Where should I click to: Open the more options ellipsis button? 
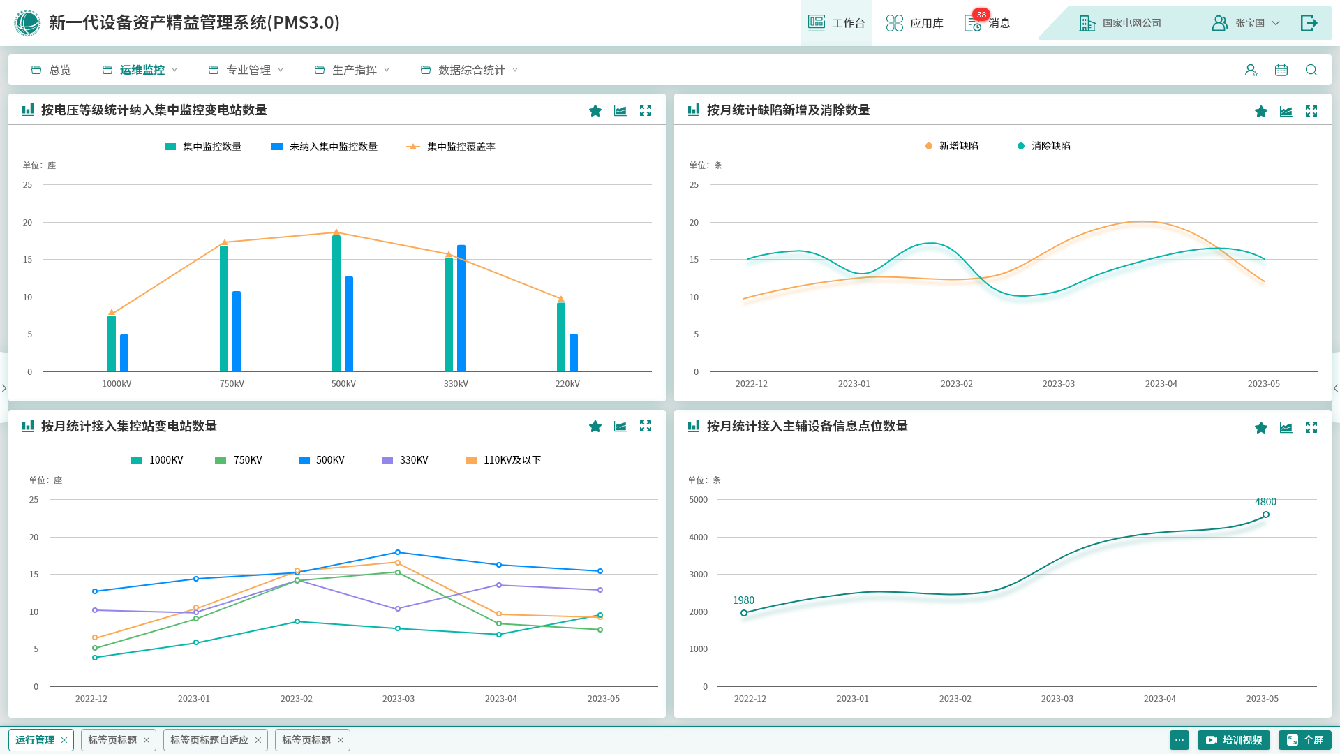[1179, 740]
